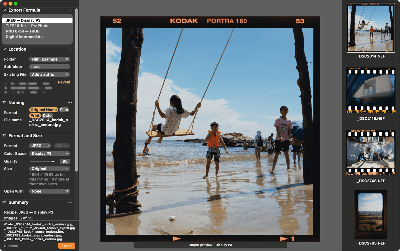
Task: Open the JPEG format dropdown
Action: pyautogui.click(x=40, y=146)
